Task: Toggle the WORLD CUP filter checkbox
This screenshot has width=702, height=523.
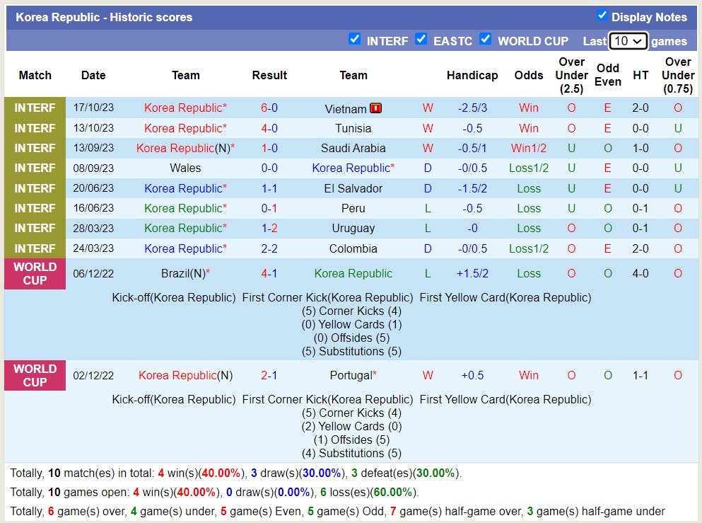Action: 486,40
